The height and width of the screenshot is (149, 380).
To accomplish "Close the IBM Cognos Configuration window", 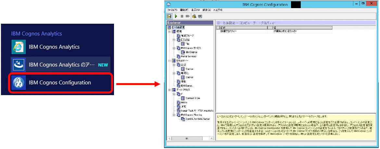I will coord(372,4).
